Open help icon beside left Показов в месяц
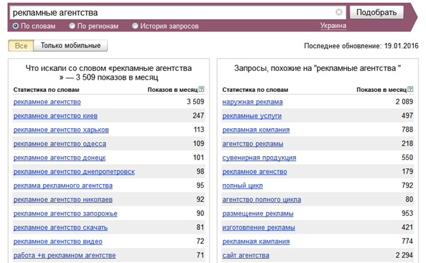426x263 pixels. [201, 89]
